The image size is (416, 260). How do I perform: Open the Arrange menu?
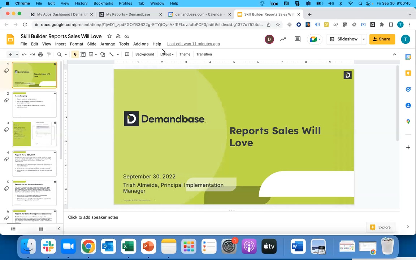pos(108,44)
